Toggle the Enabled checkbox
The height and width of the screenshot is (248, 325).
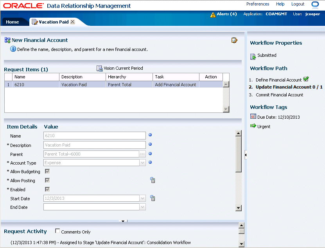point(47,189)
